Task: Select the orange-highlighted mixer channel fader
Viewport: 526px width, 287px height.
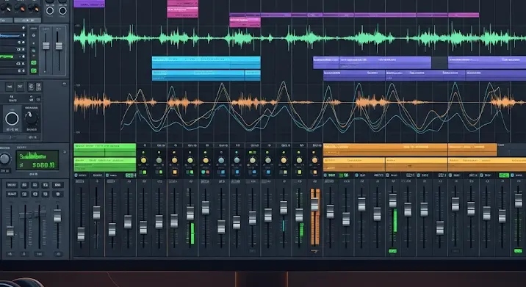Action: click(314, 205)
